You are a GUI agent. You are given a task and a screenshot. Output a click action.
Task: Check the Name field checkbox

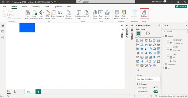[x=168, y=54]
